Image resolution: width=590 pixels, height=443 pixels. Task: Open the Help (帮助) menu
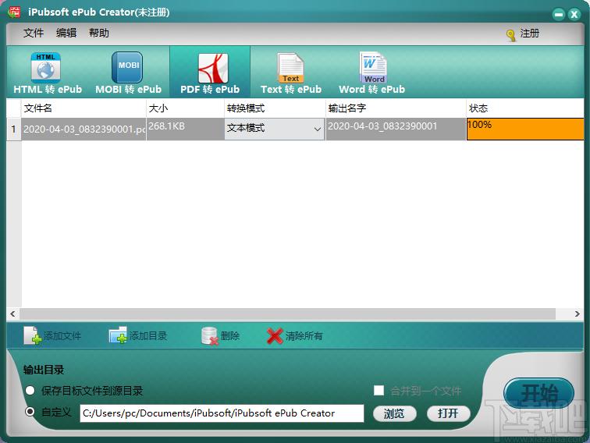pyautogui.click(x=99, y=33)
